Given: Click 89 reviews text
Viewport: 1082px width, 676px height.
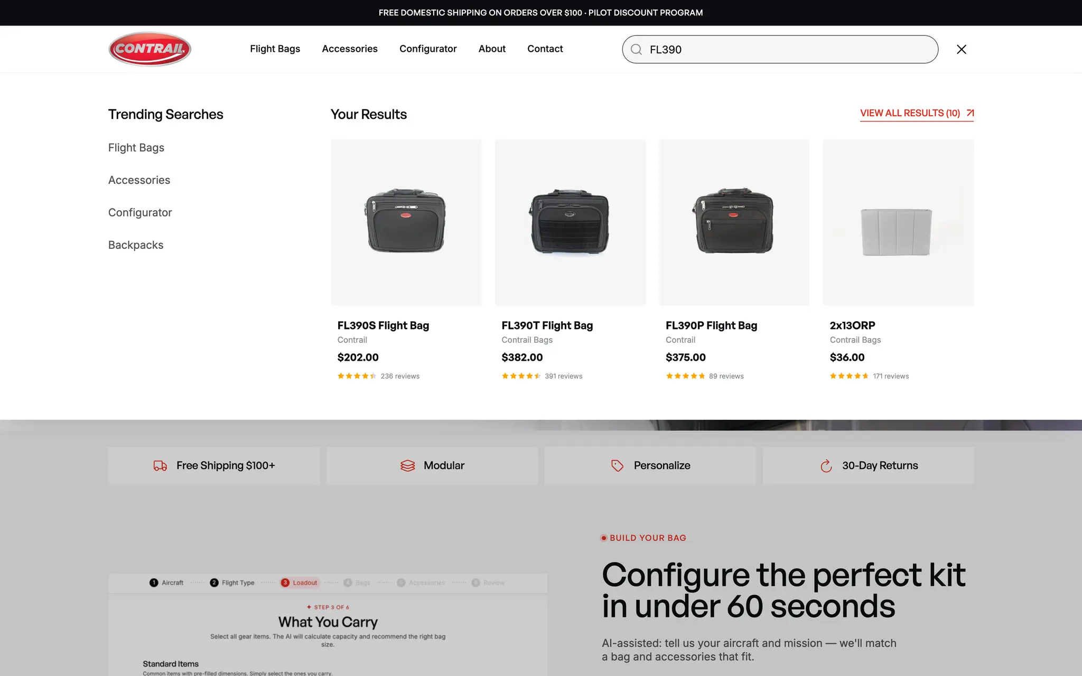Looking at the screenshot, I should 726,376.
